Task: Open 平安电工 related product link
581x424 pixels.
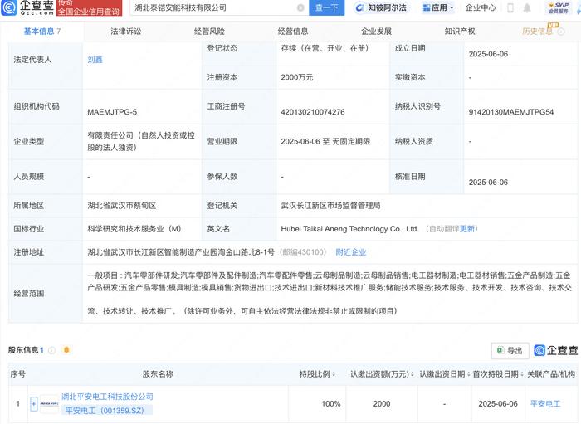Action: (545, 403)
